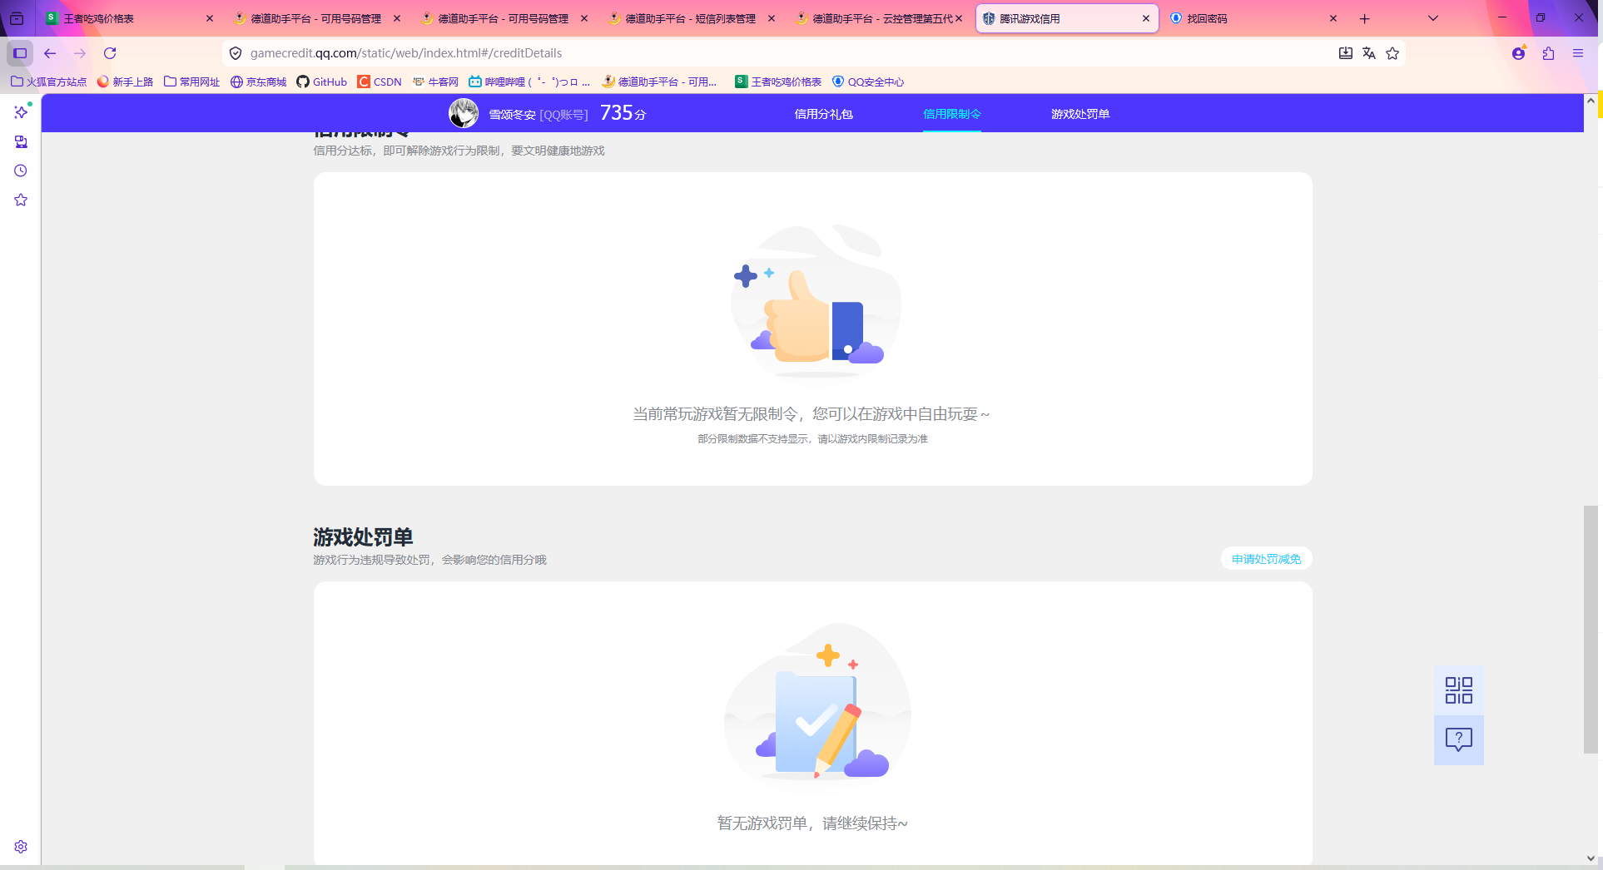Screen dimensions: 1603x870
Task: Switch to the 游戏处罚单 tab
Action: [x=1079, y=113]
